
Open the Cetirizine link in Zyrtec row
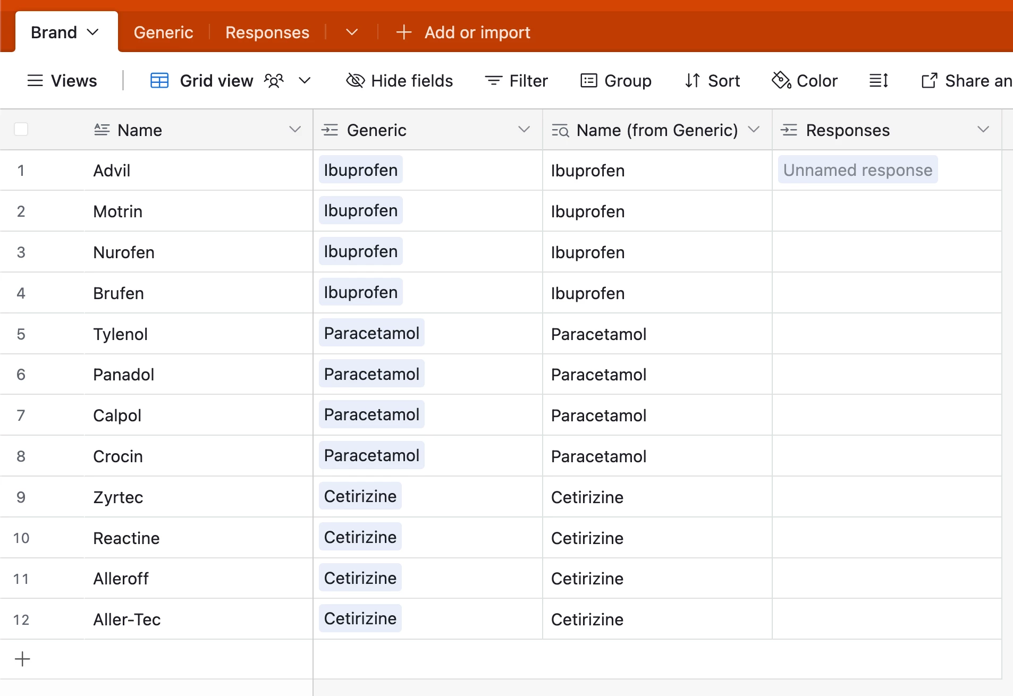[x=360, y=496]
